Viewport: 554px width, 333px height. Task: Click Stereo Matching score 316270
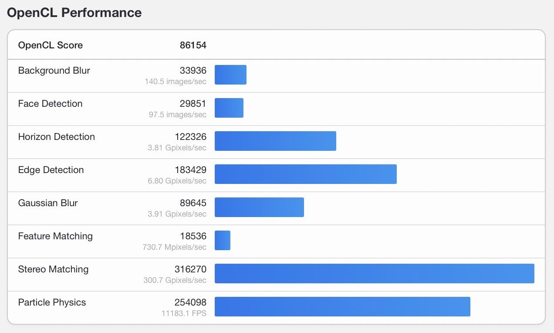click(x=191, y=269)
